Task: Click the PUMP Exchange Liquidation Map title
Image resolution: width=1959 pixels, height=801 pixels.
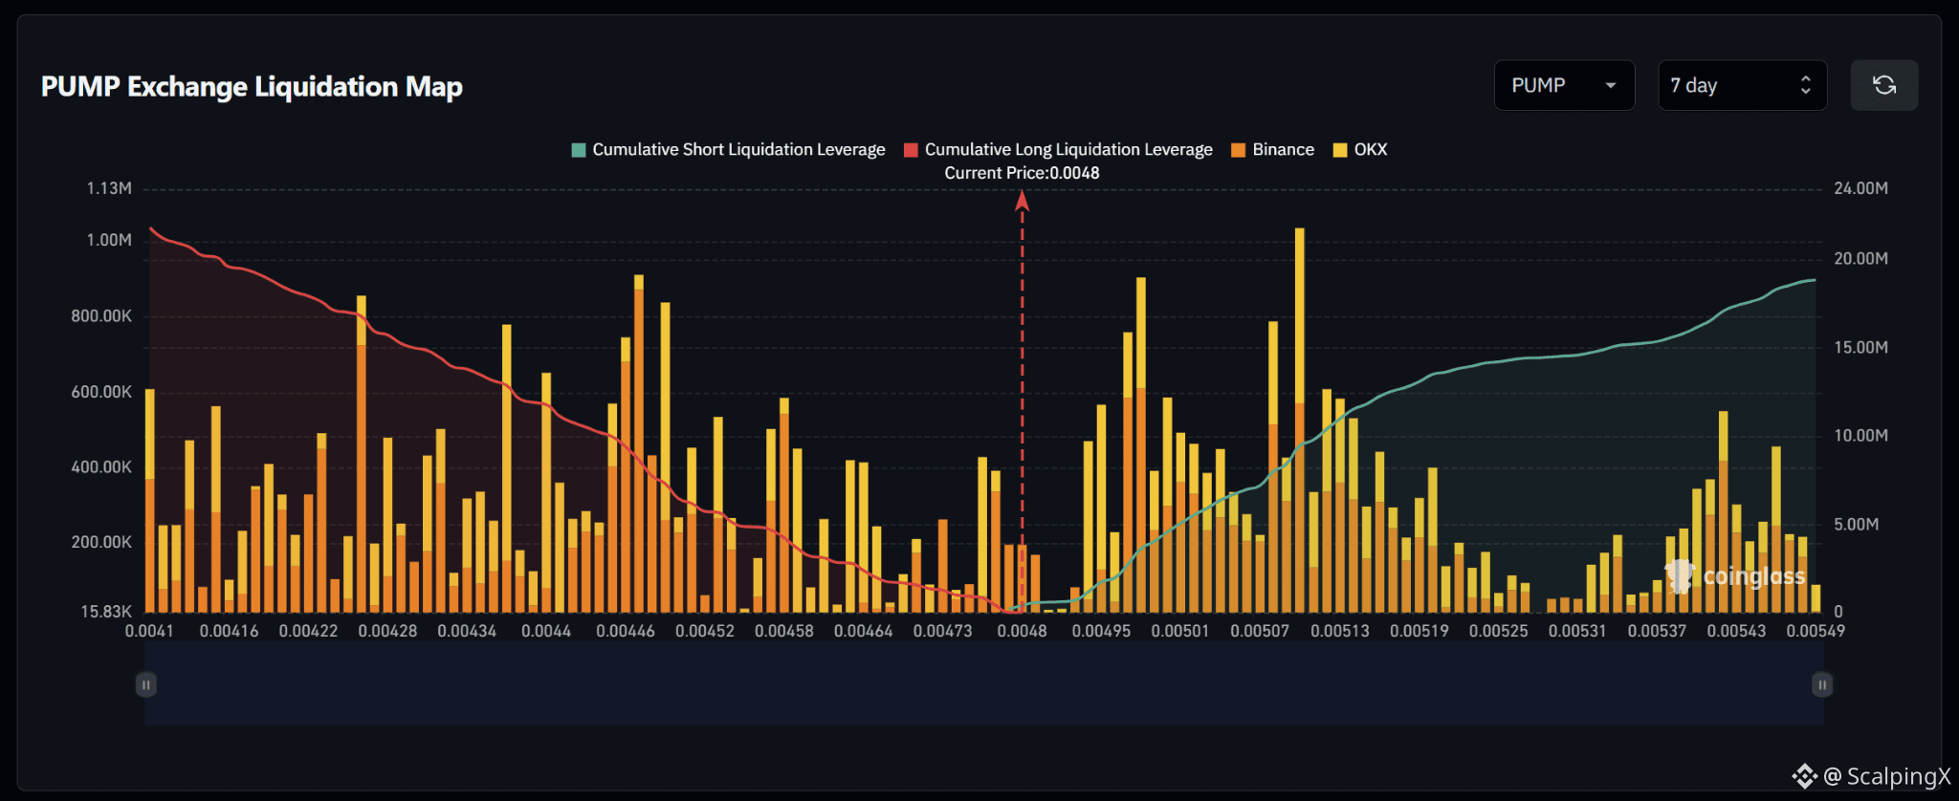Action: (252, 87)
